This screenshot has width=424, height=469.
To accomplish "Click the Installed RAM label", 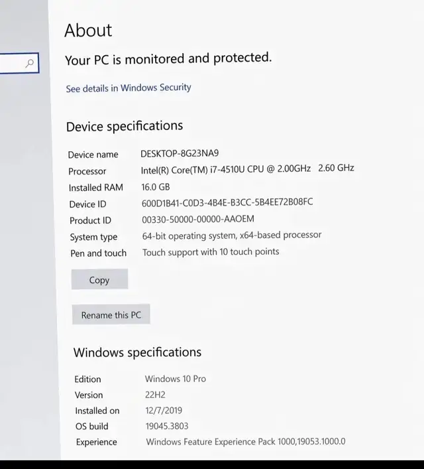I will click(x=95, y=188).
